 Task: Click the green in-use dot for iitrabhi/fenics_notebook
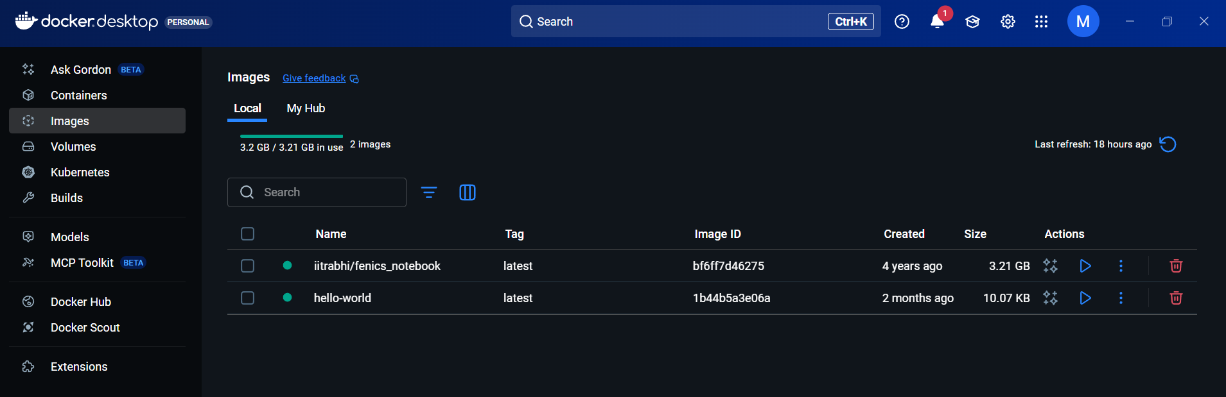[287, 266]
